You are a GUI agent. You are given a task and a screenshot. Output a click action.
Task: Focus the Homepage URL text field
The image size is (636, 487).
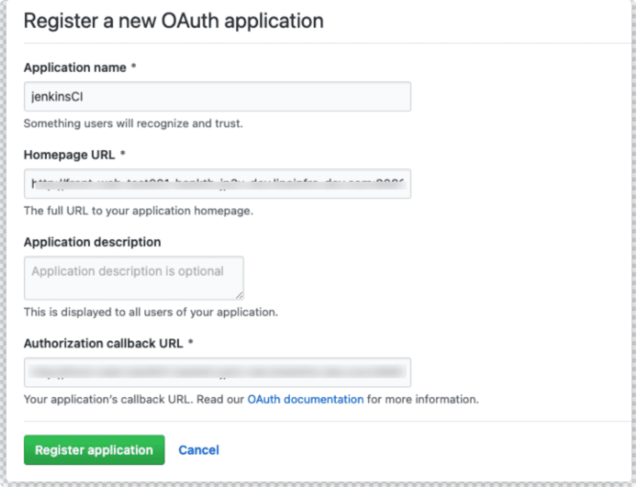217,184
